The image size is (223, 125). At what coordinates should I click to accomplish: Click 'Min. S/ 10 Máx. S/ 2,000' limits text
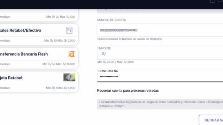(x=60, y=41)
